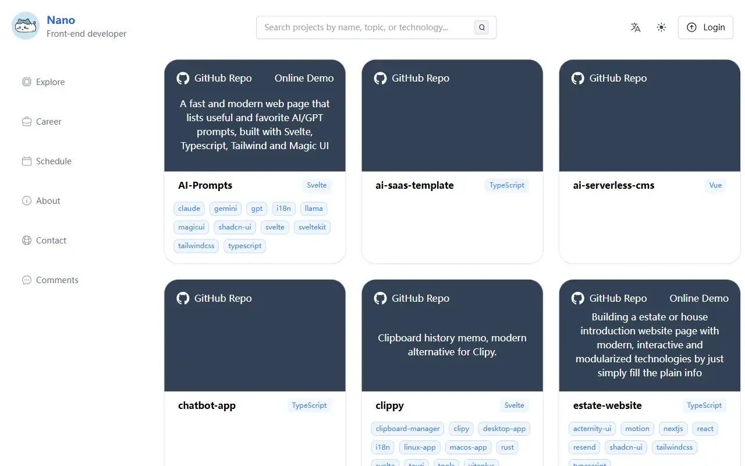Focus the project search field
This screenshot has width=745, height=466.
click(x=376, y=27)
